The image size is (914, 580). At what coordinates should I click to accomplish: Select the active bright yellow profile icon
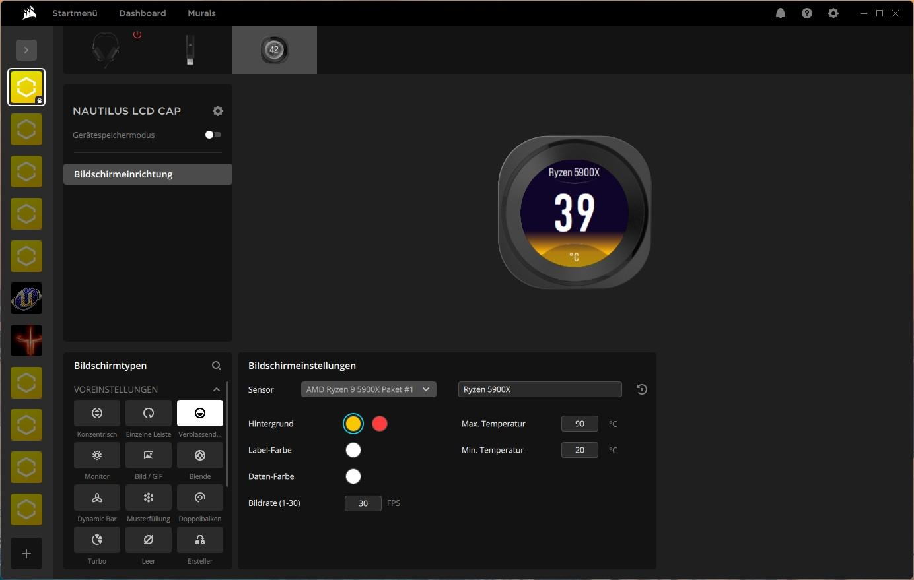26,87
